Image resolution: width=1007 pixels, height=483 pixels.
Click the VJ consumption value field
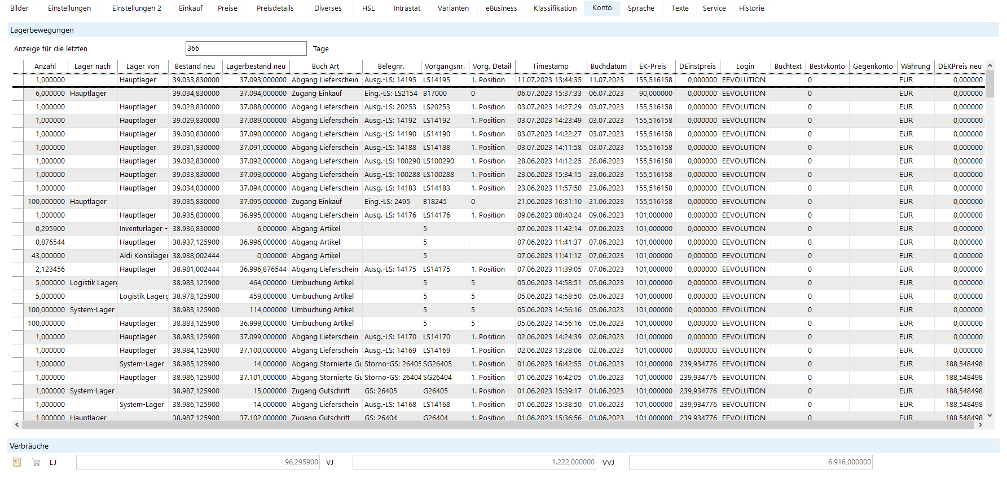474,462
